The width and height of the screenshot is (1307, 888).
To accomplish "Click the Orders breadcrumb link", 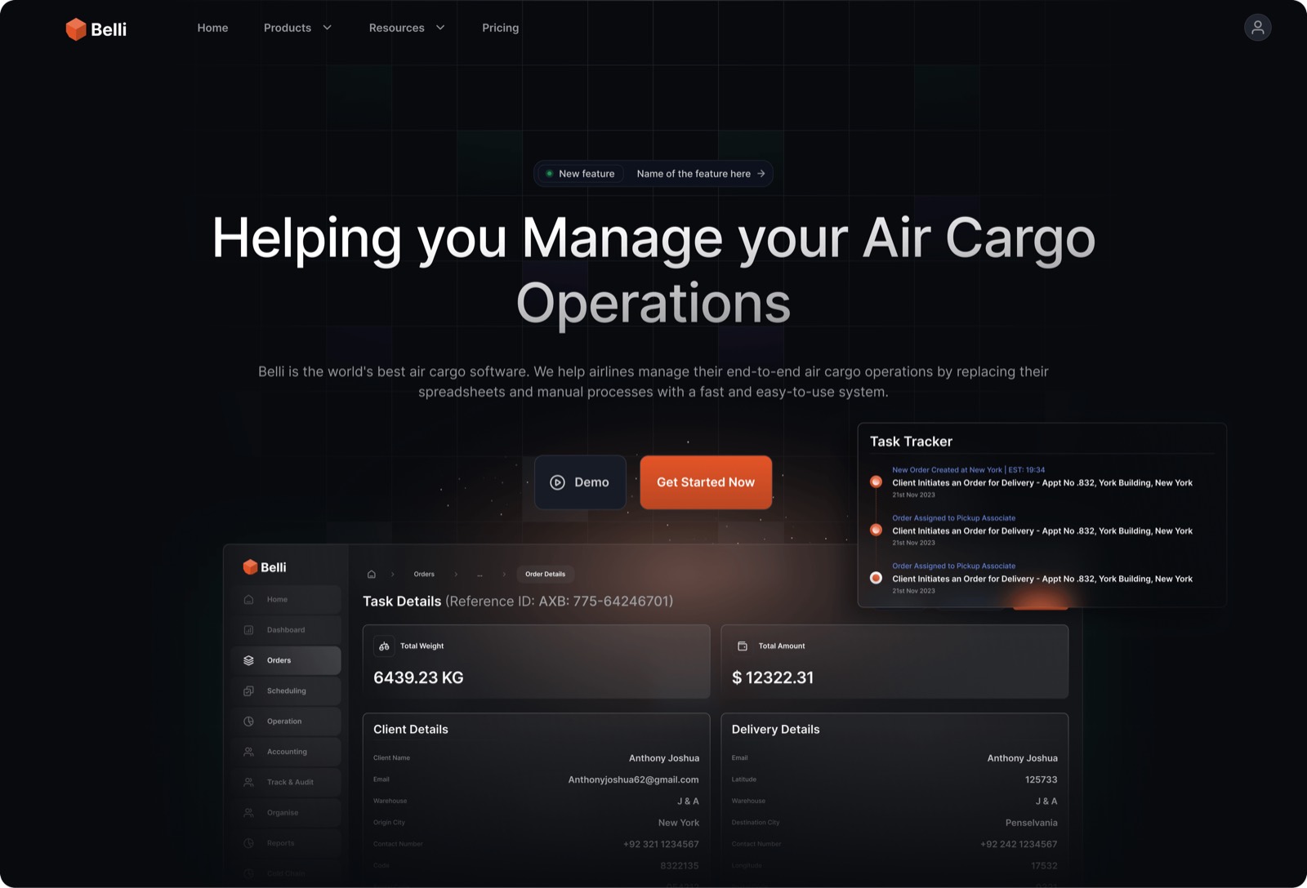I will 424,574.
